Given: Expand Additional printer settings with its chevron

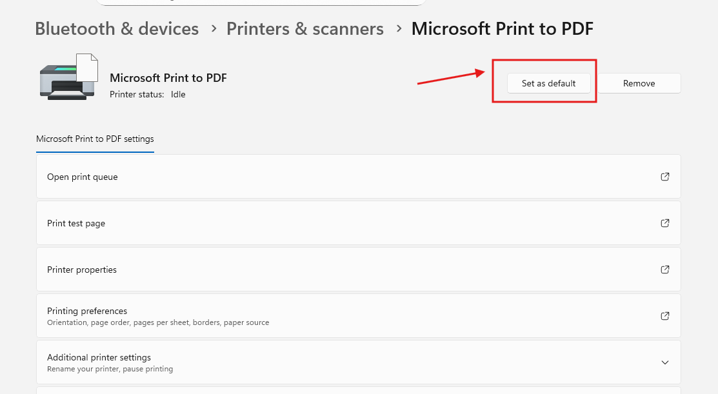Looking at the screenshot, I should [665, 362].
